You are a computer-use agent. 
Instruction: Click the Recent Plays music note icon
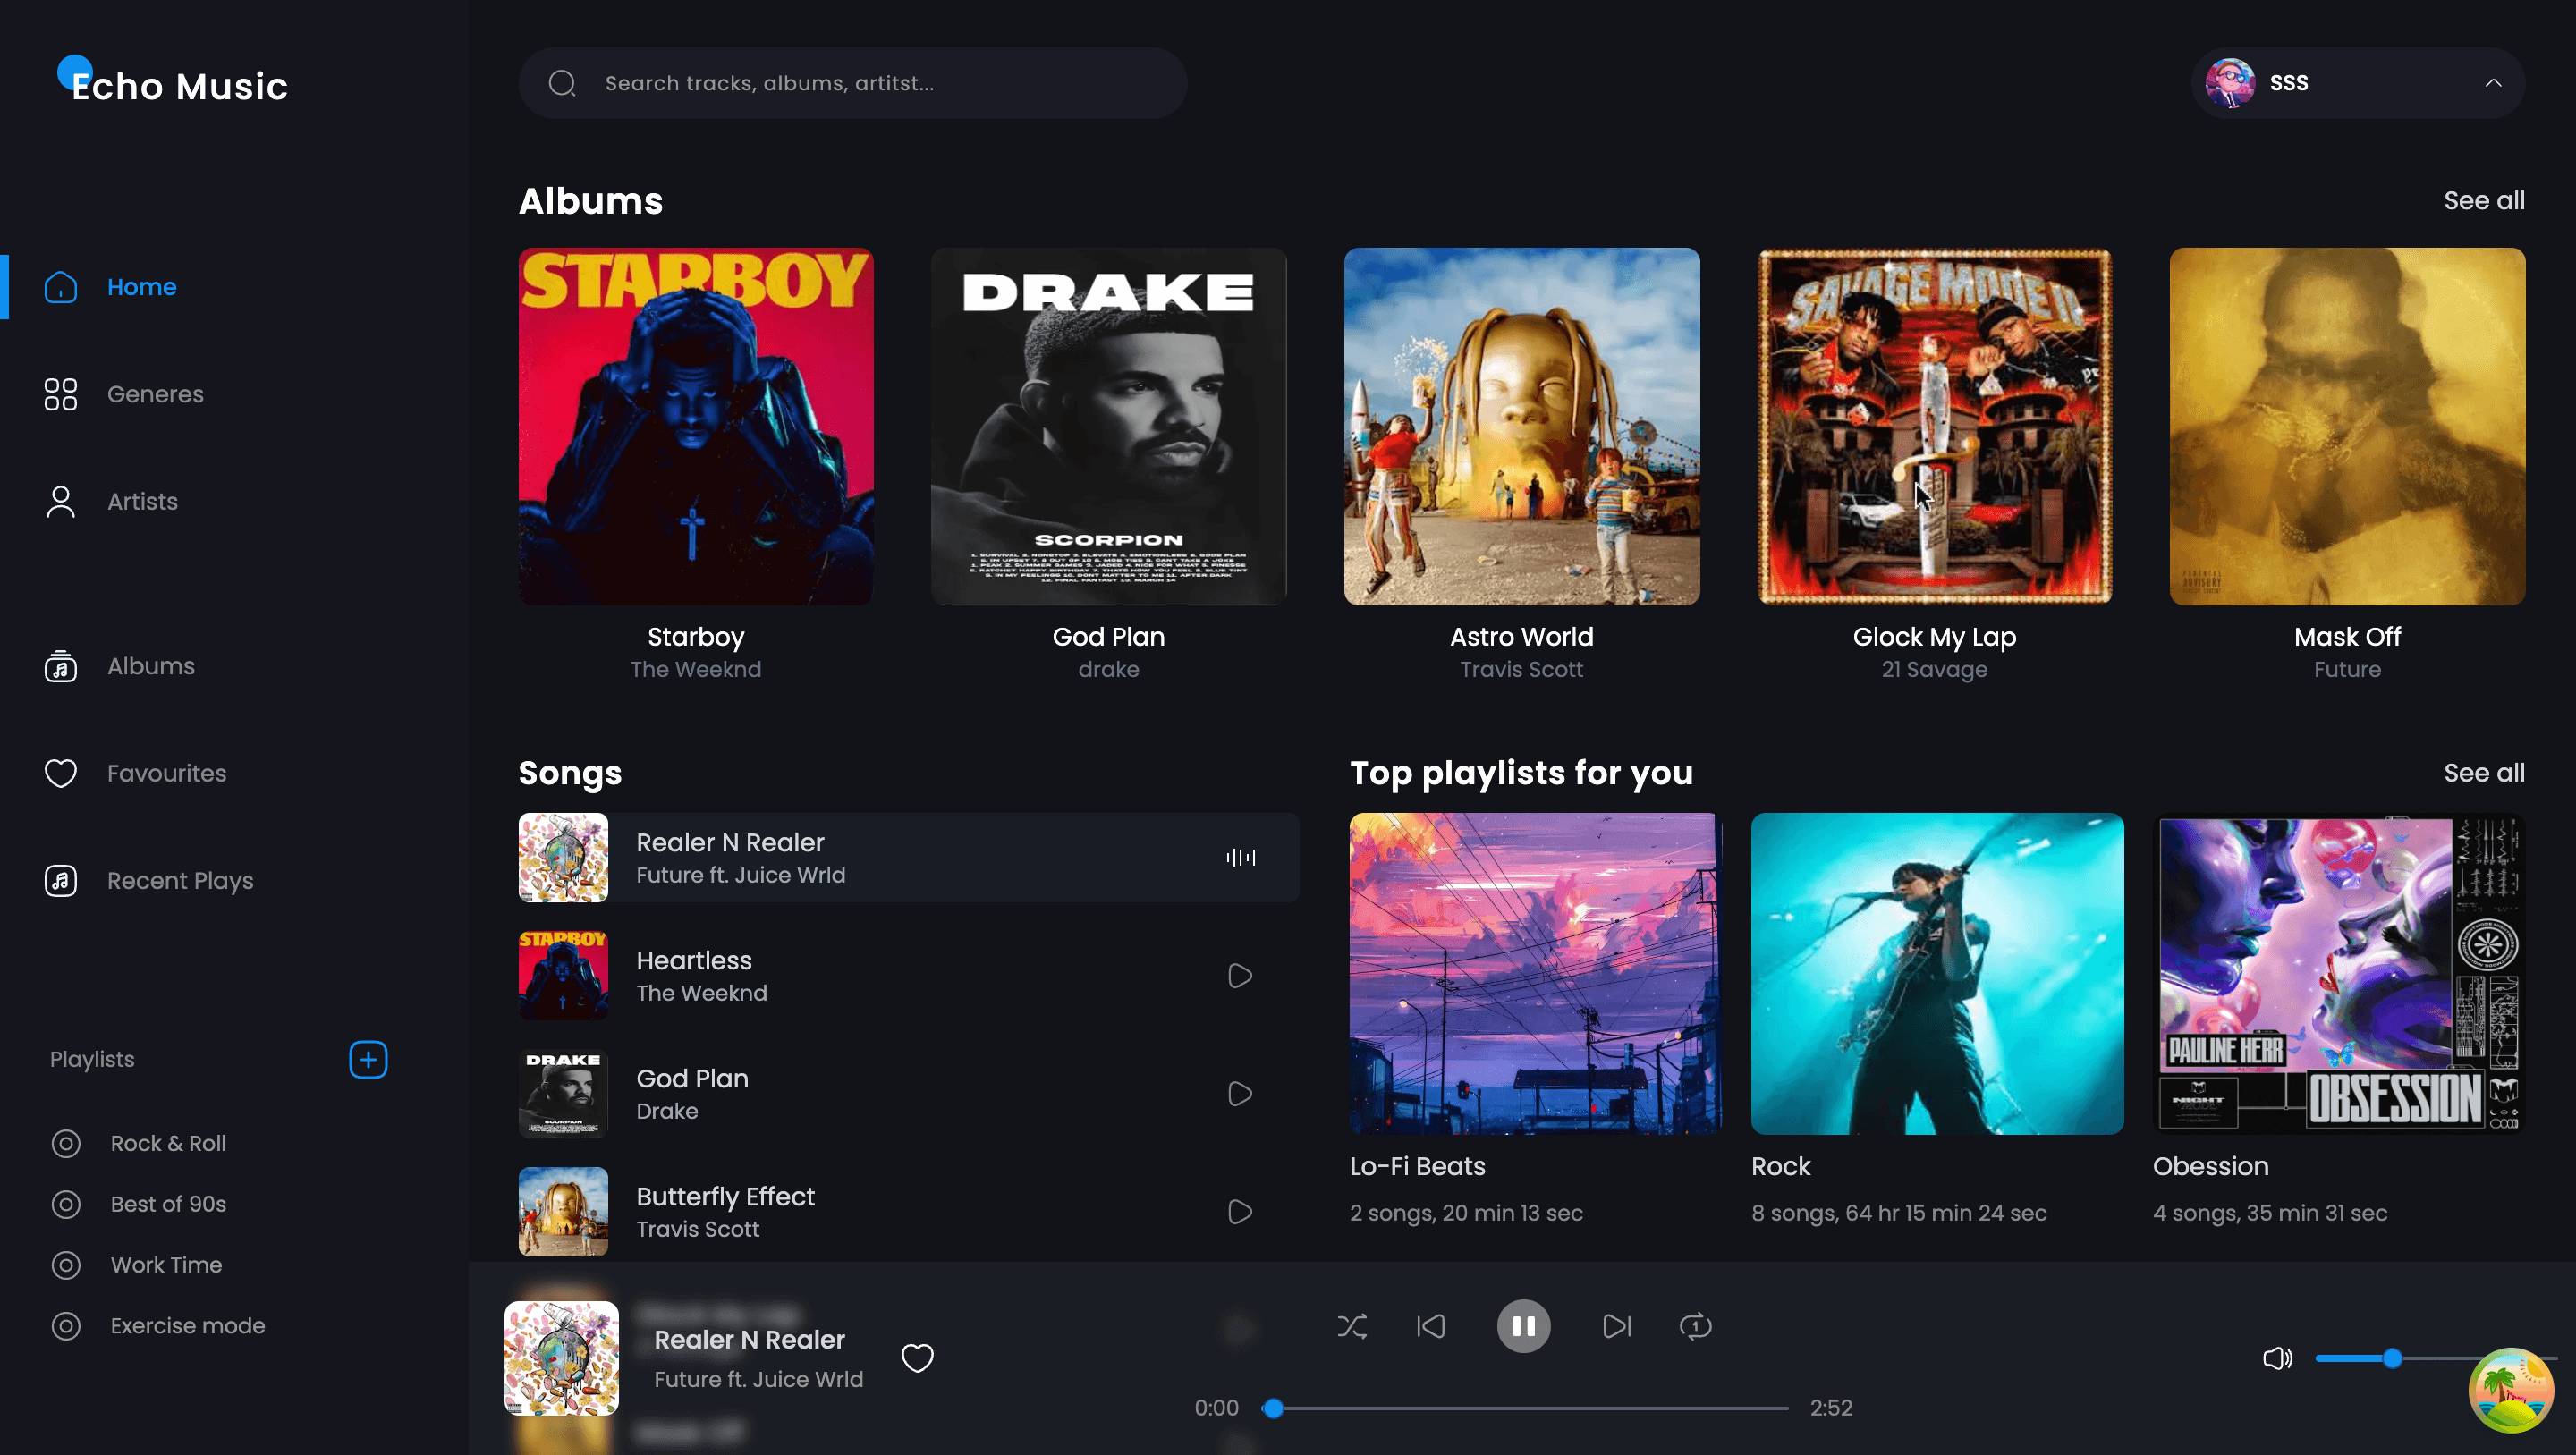(61, 880)
